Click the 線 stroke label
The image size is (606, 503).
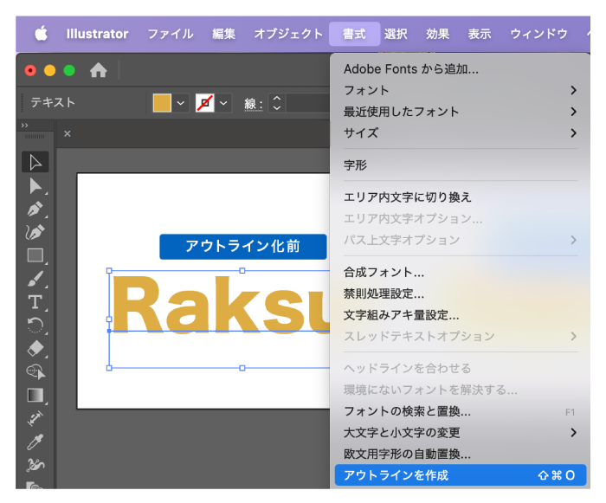(254, 104)
